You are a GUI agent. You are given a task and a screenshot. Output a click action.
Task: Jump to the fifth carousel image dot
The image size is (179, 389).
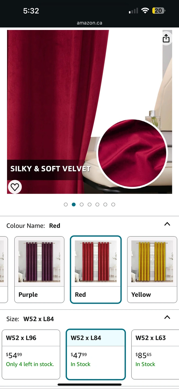tap(97, 204)
